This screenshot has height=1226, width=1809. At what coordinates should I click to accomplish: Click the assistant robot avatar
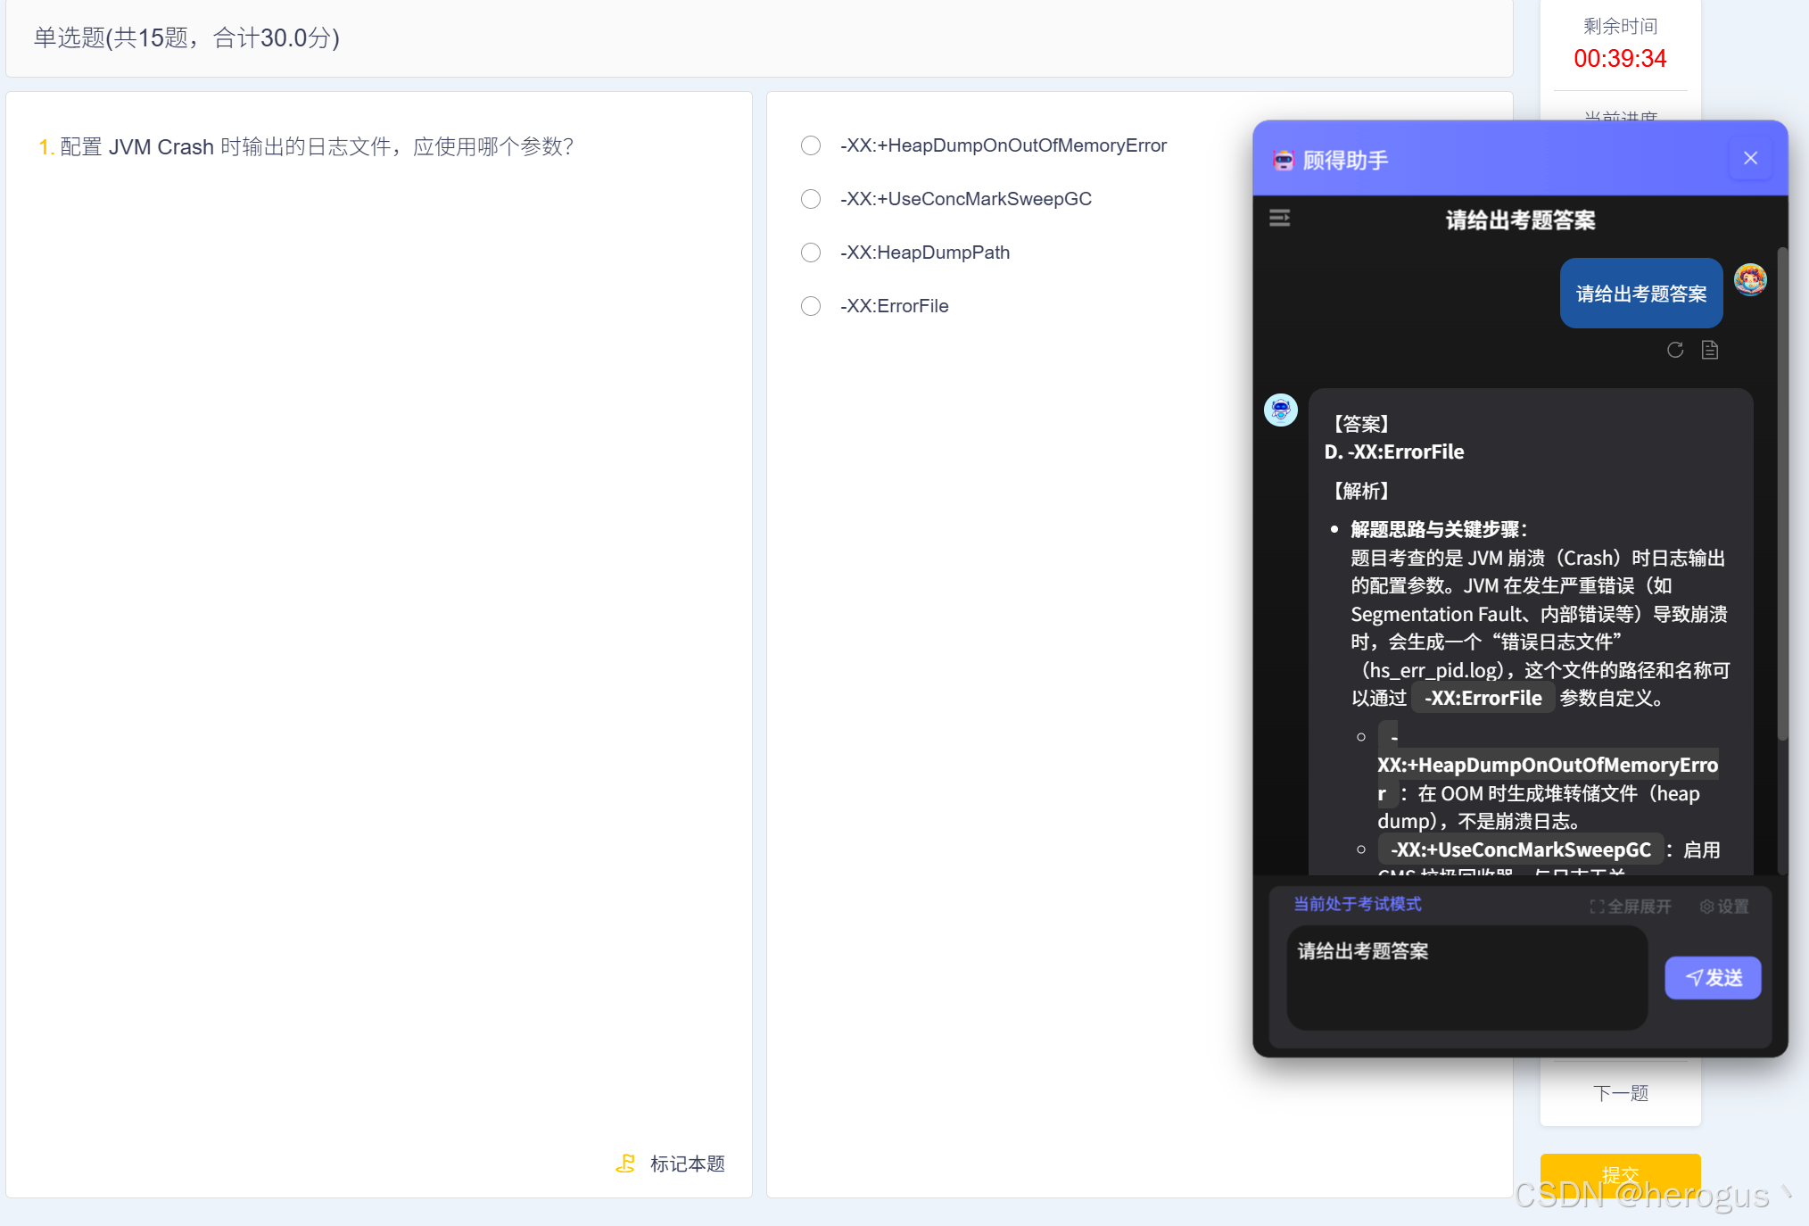[x=1281, y=410]
